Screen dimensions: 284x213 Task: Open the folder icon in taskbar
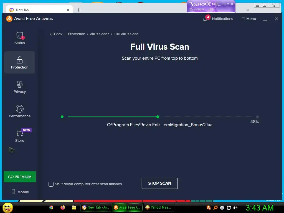pos(74,207)
